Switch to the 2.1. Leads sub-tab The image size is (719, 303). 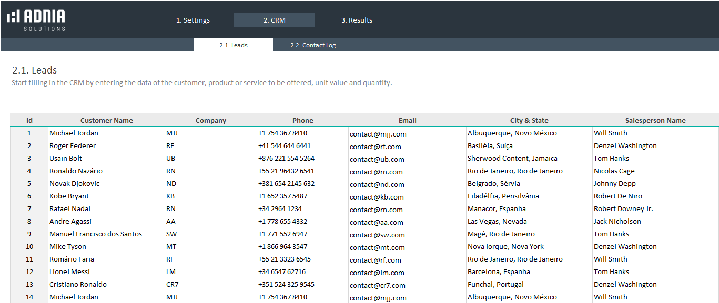pos(233,45)
